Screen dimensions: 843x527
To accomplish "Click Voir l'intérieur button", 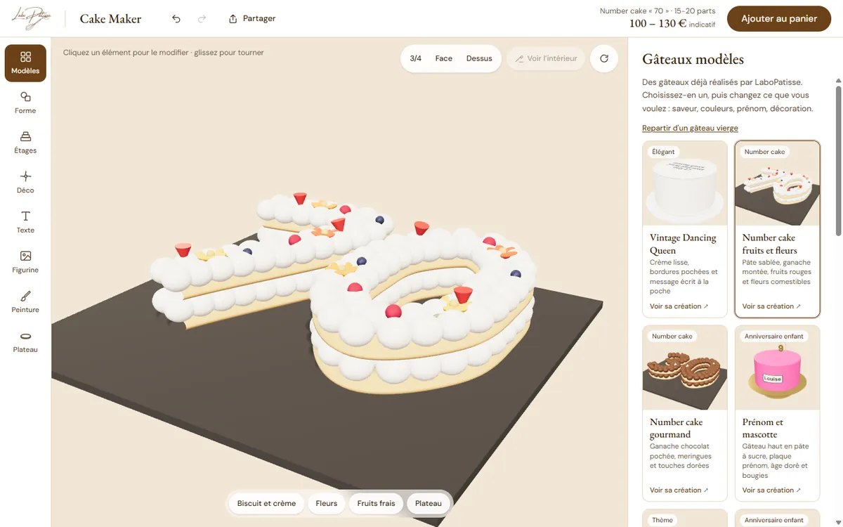I will (x=546, y=59).
